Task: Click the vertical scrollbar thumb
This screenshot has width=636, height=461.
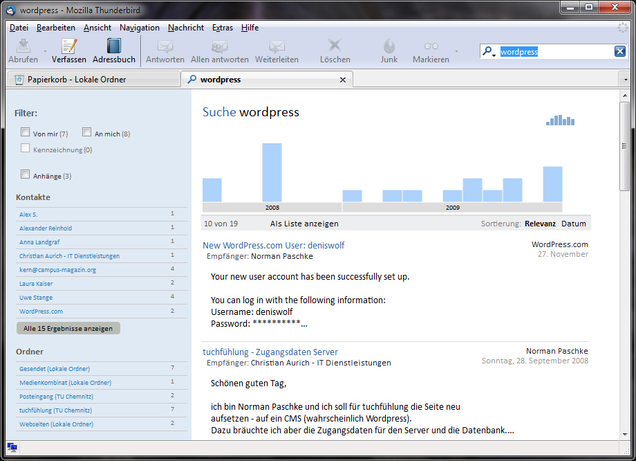Action: pyautogui.click(x=624, y=146)
